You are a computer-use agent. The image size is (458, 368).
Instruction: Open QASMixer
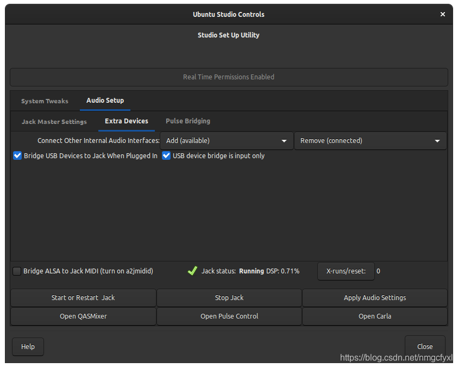tap(83, 316)
